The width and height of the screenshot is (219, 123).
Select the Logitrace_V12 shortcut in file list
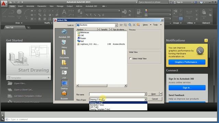click(89, 44)
